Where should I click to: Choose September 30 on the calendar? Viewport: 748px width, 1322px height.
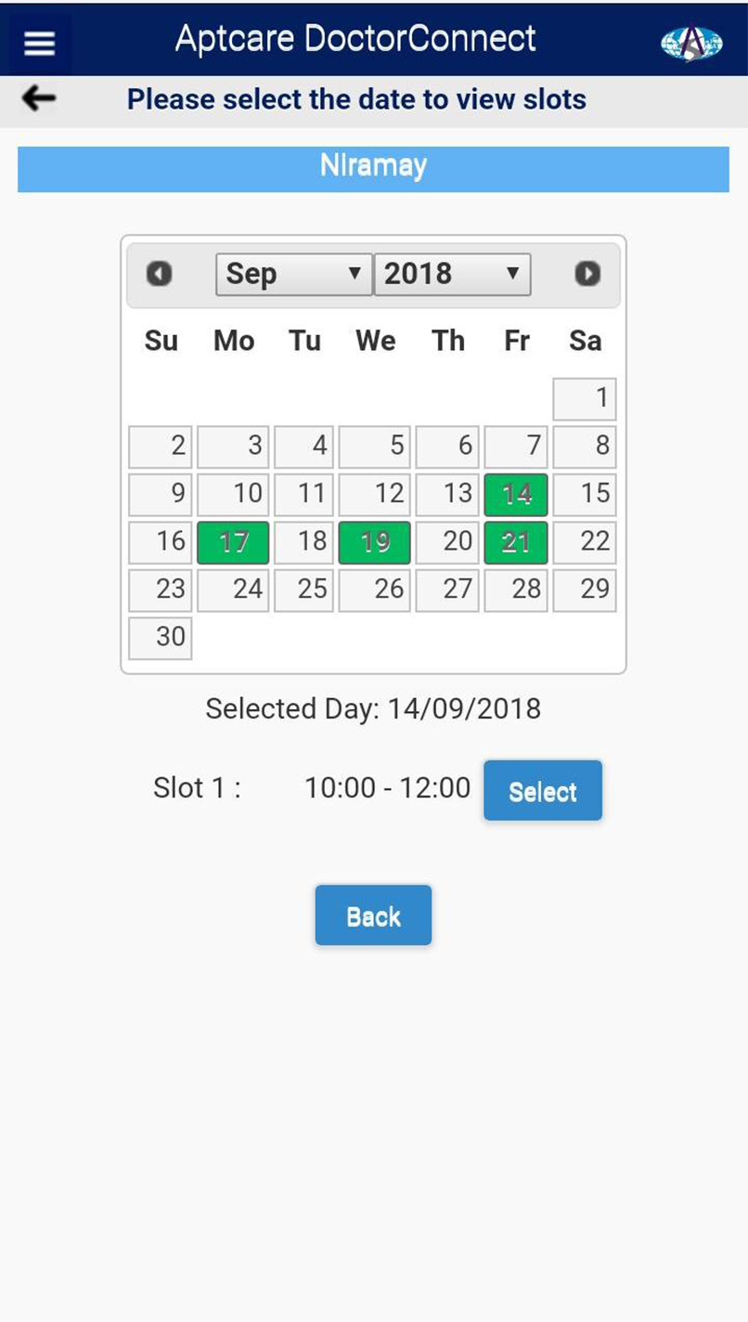click(x=161, y=639)
